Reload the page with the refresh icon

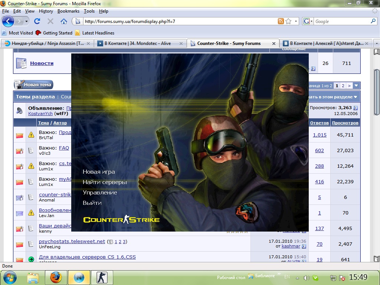(37, 21)
